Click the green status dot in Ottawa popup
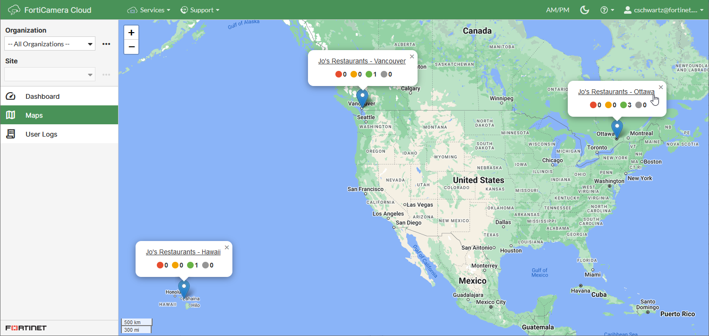This screenshot has width=709, height=336. point(624,105)
